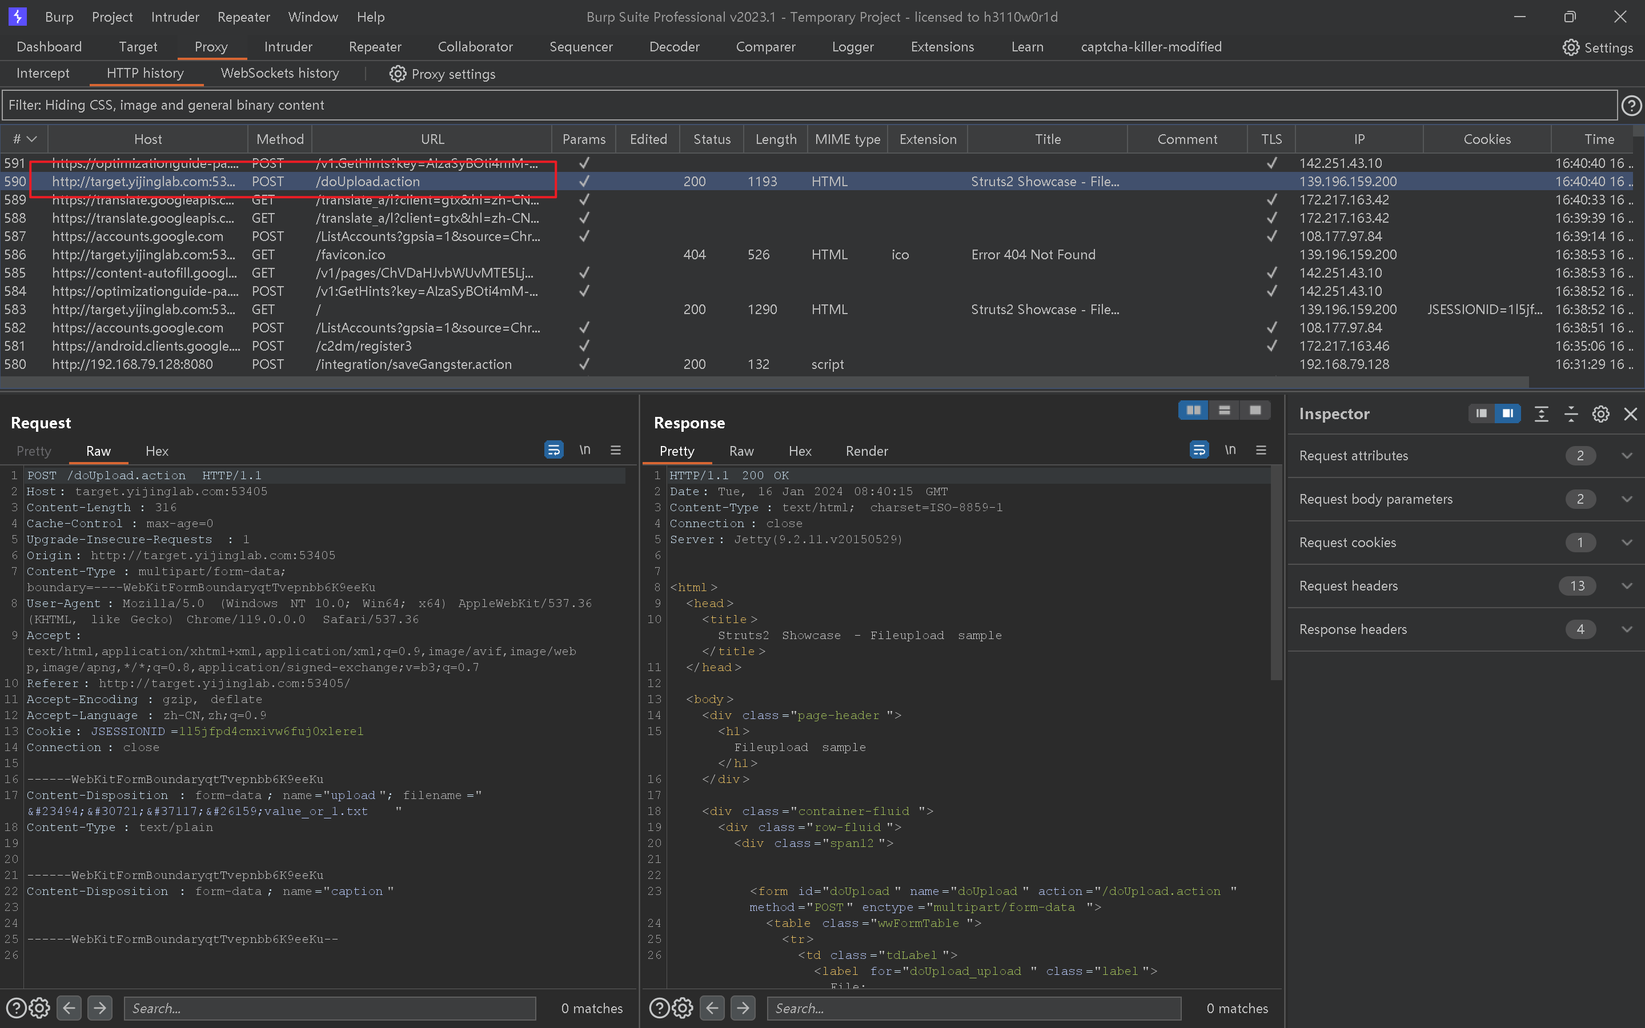Expand Request attributes section
The height and width of the screenshot is (1028, 1645).
click(x=1626, y=456)
